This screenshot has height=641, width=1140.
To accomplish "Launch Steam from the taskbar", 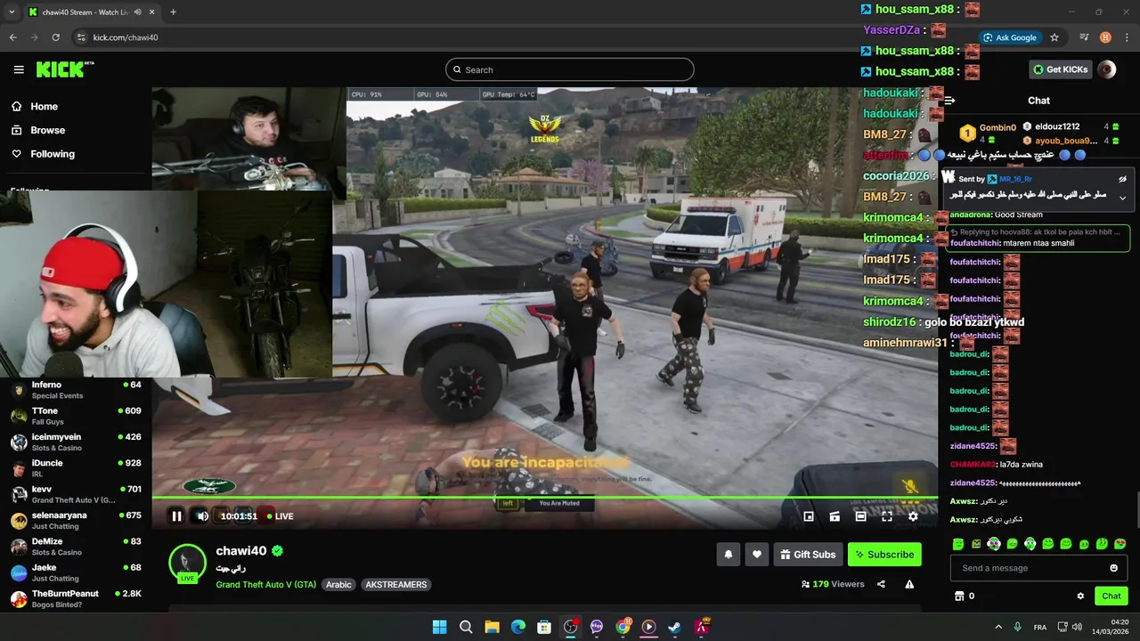I will pos(675,627).
